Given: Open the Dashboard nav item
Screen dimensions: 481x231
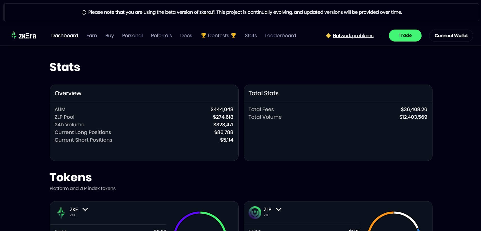Looking at the screenshot, I should pyautogui.click(x=65, y=35).
